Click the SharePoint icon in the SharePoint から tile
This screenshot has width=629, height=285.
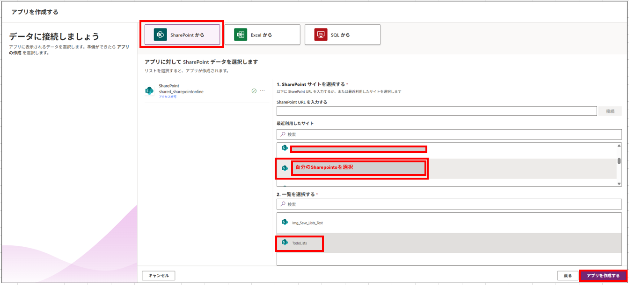pyautogui.click(x=161, y=35)
